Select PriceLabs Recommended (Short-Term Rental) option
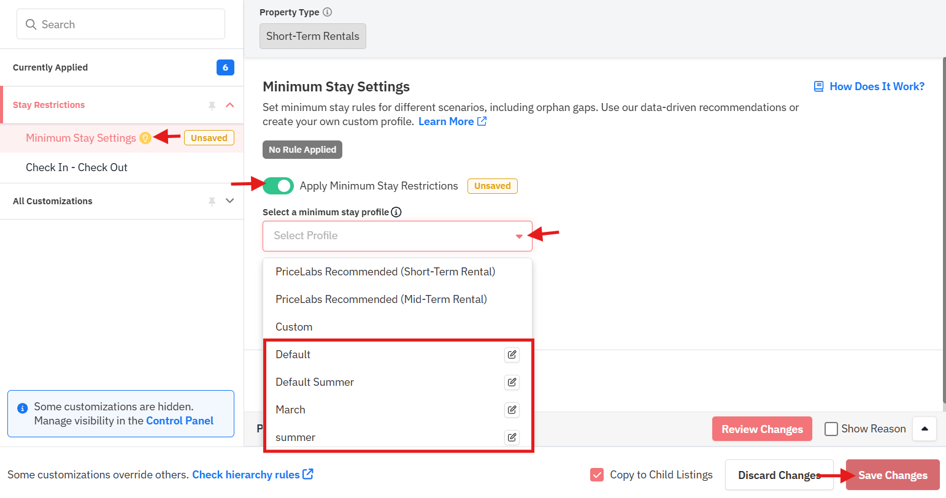The image size is (946, 498). (398, 272)
